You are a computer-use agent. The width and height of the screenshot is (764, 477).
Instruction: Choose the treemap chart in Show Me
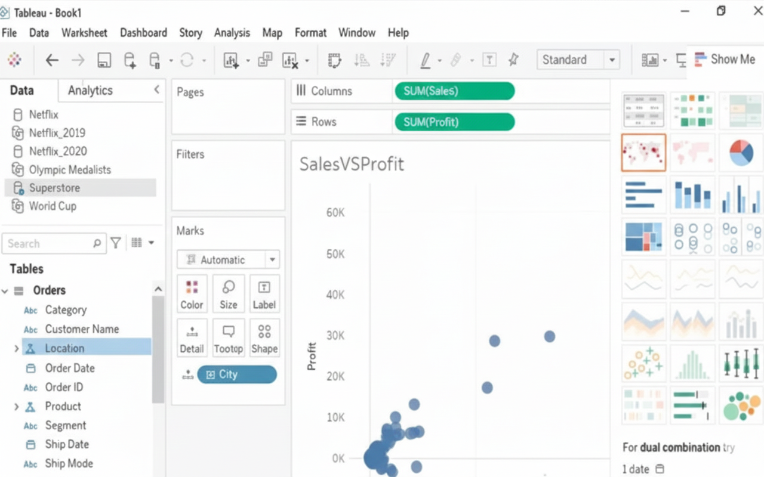(x=643, y=236)
